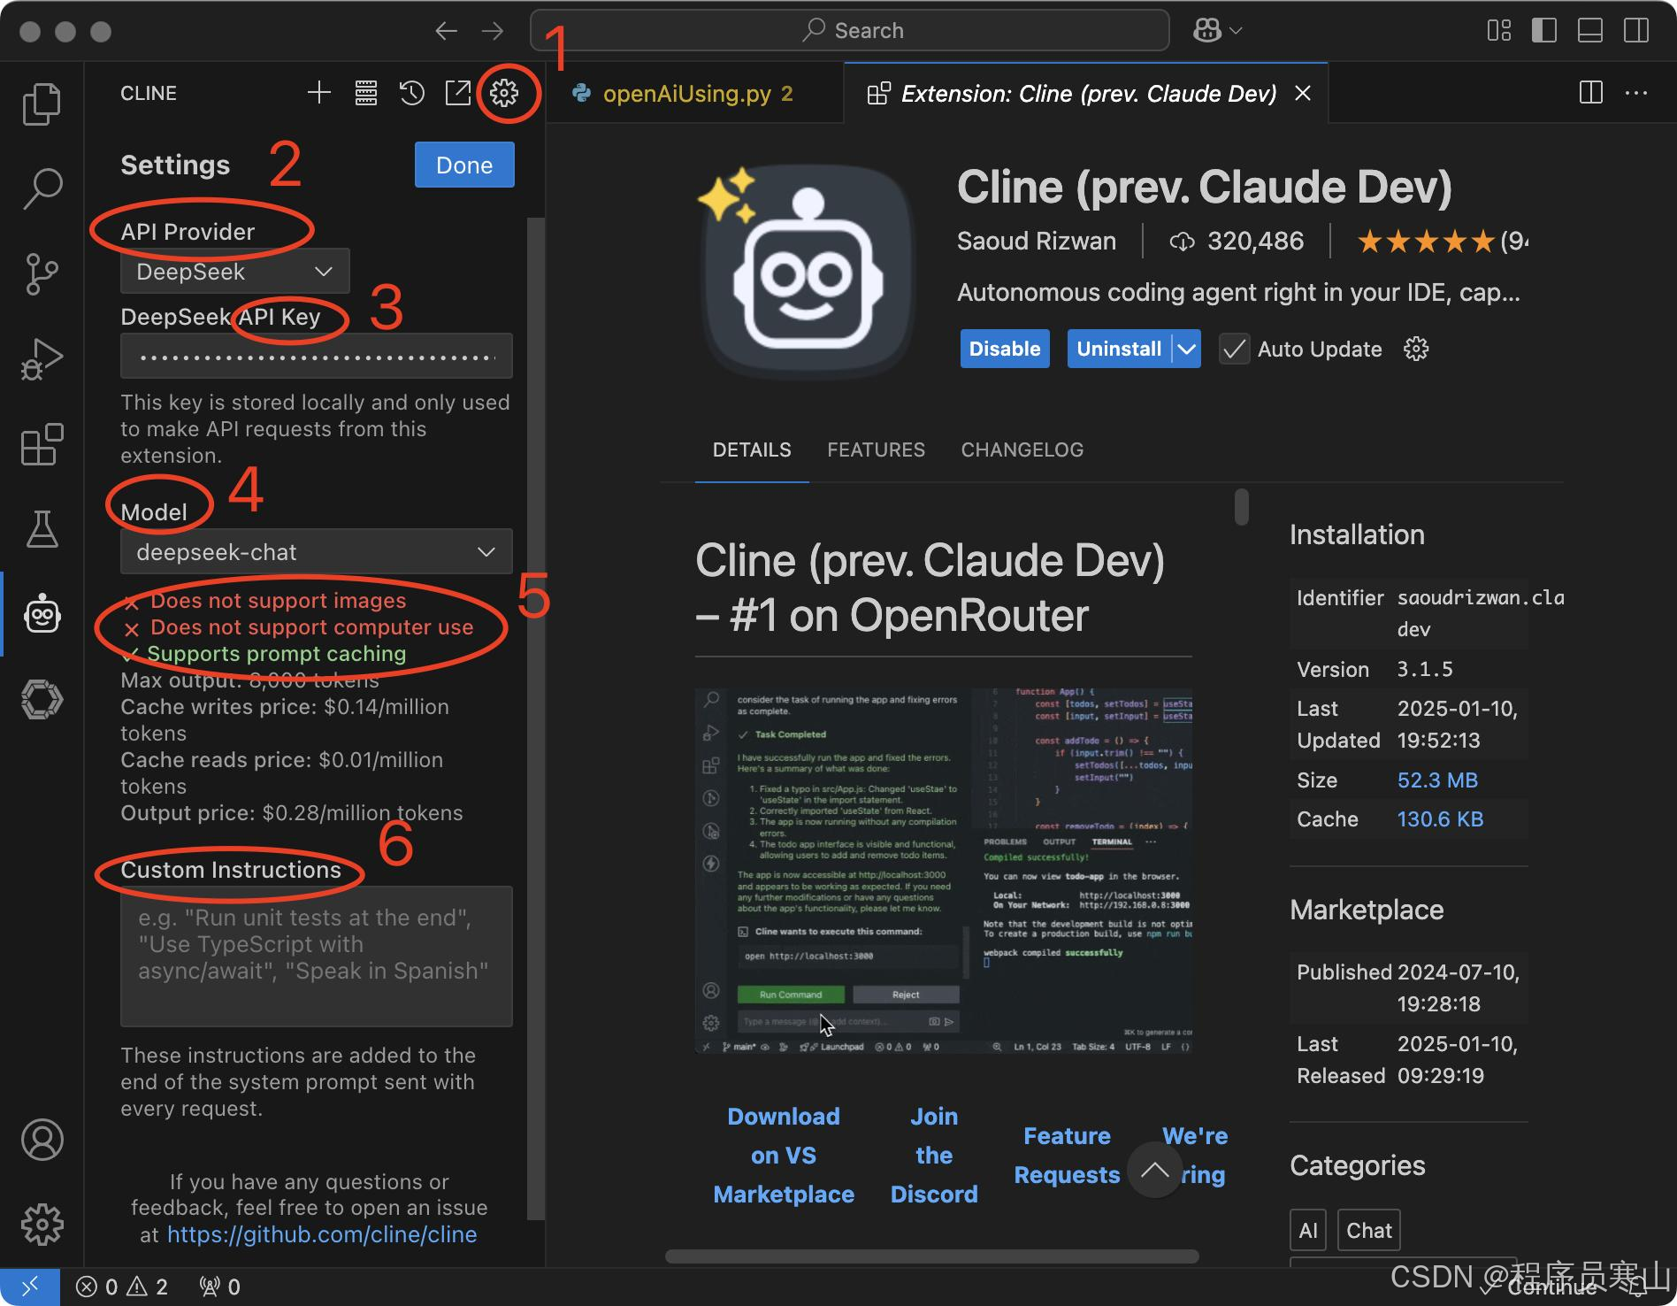1677x1306 pixels.
Task: Open the API Provider DeepSeek dropdown
Action: [x=235, y=272]
